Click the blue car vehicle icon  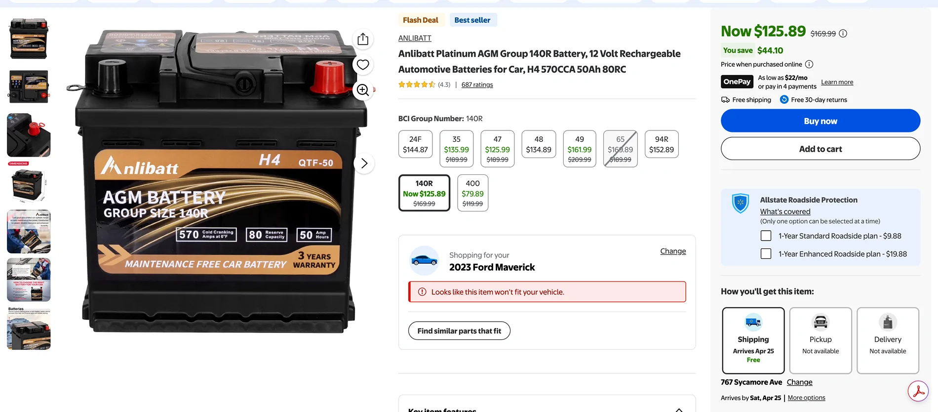pos(424,260)
